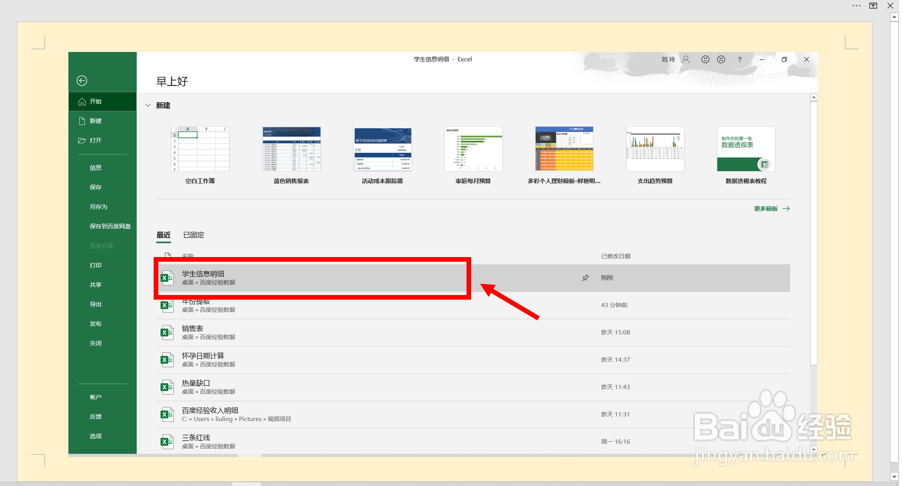Select the 家庭每月预算 template
This screenshot has width=903, height=486.
click(473, 149)
